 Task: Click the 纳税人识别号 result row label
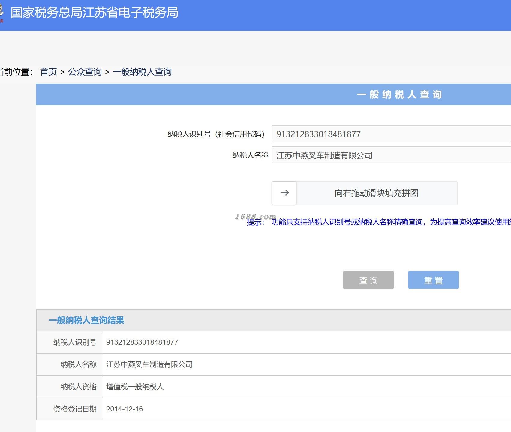pos(75,342)
